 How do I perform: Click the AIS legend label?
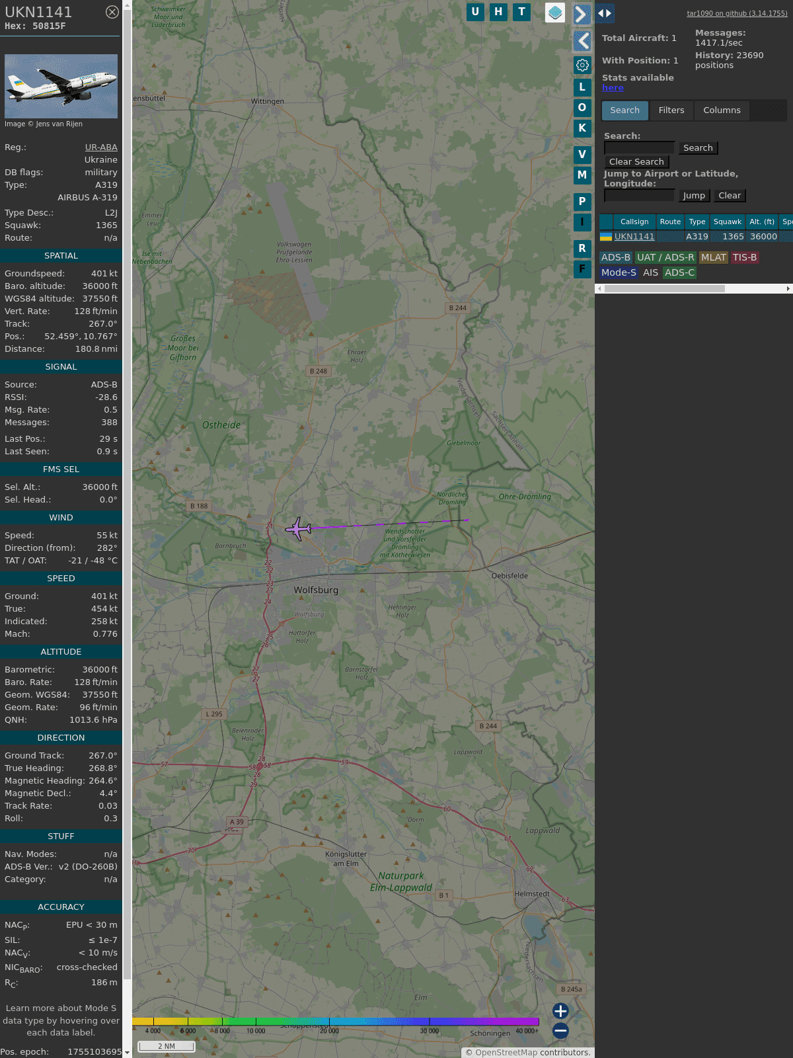[x=650, y=272]
